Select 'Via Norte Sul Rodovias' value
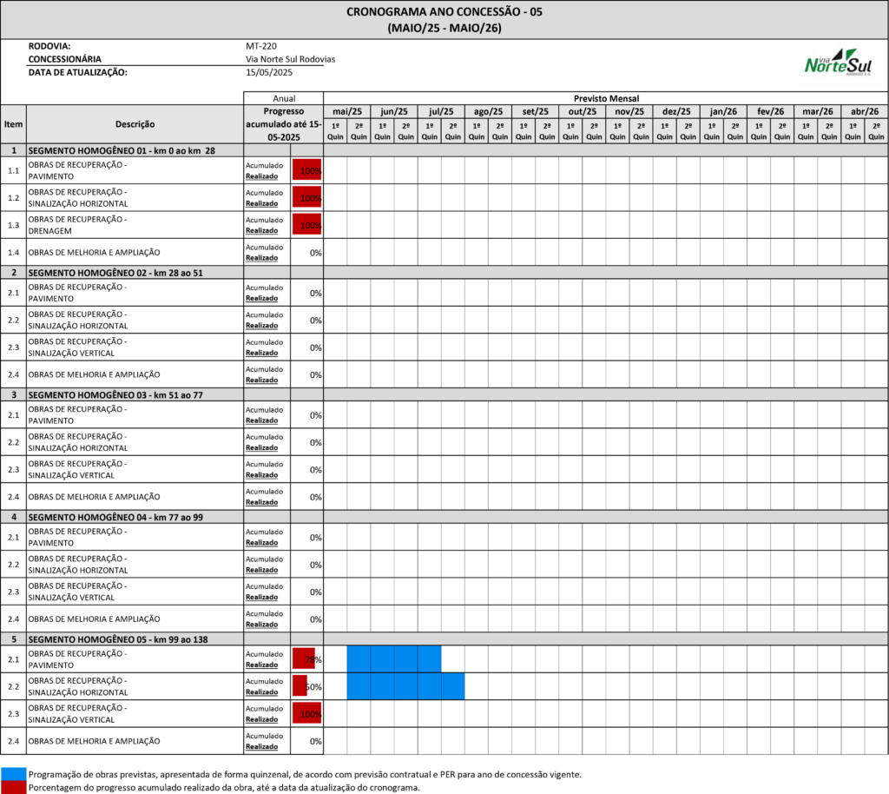 (x=290, y=59)
